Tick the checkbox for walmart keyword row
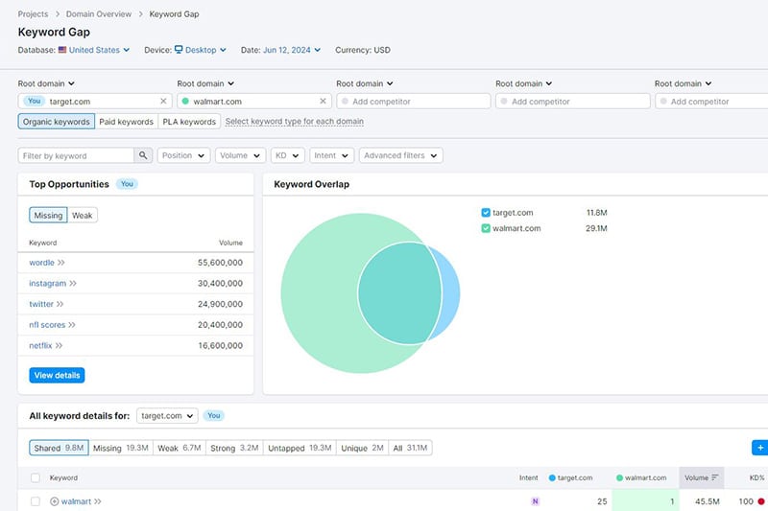This screenshot has height=511, width=768. coord(36,501)
